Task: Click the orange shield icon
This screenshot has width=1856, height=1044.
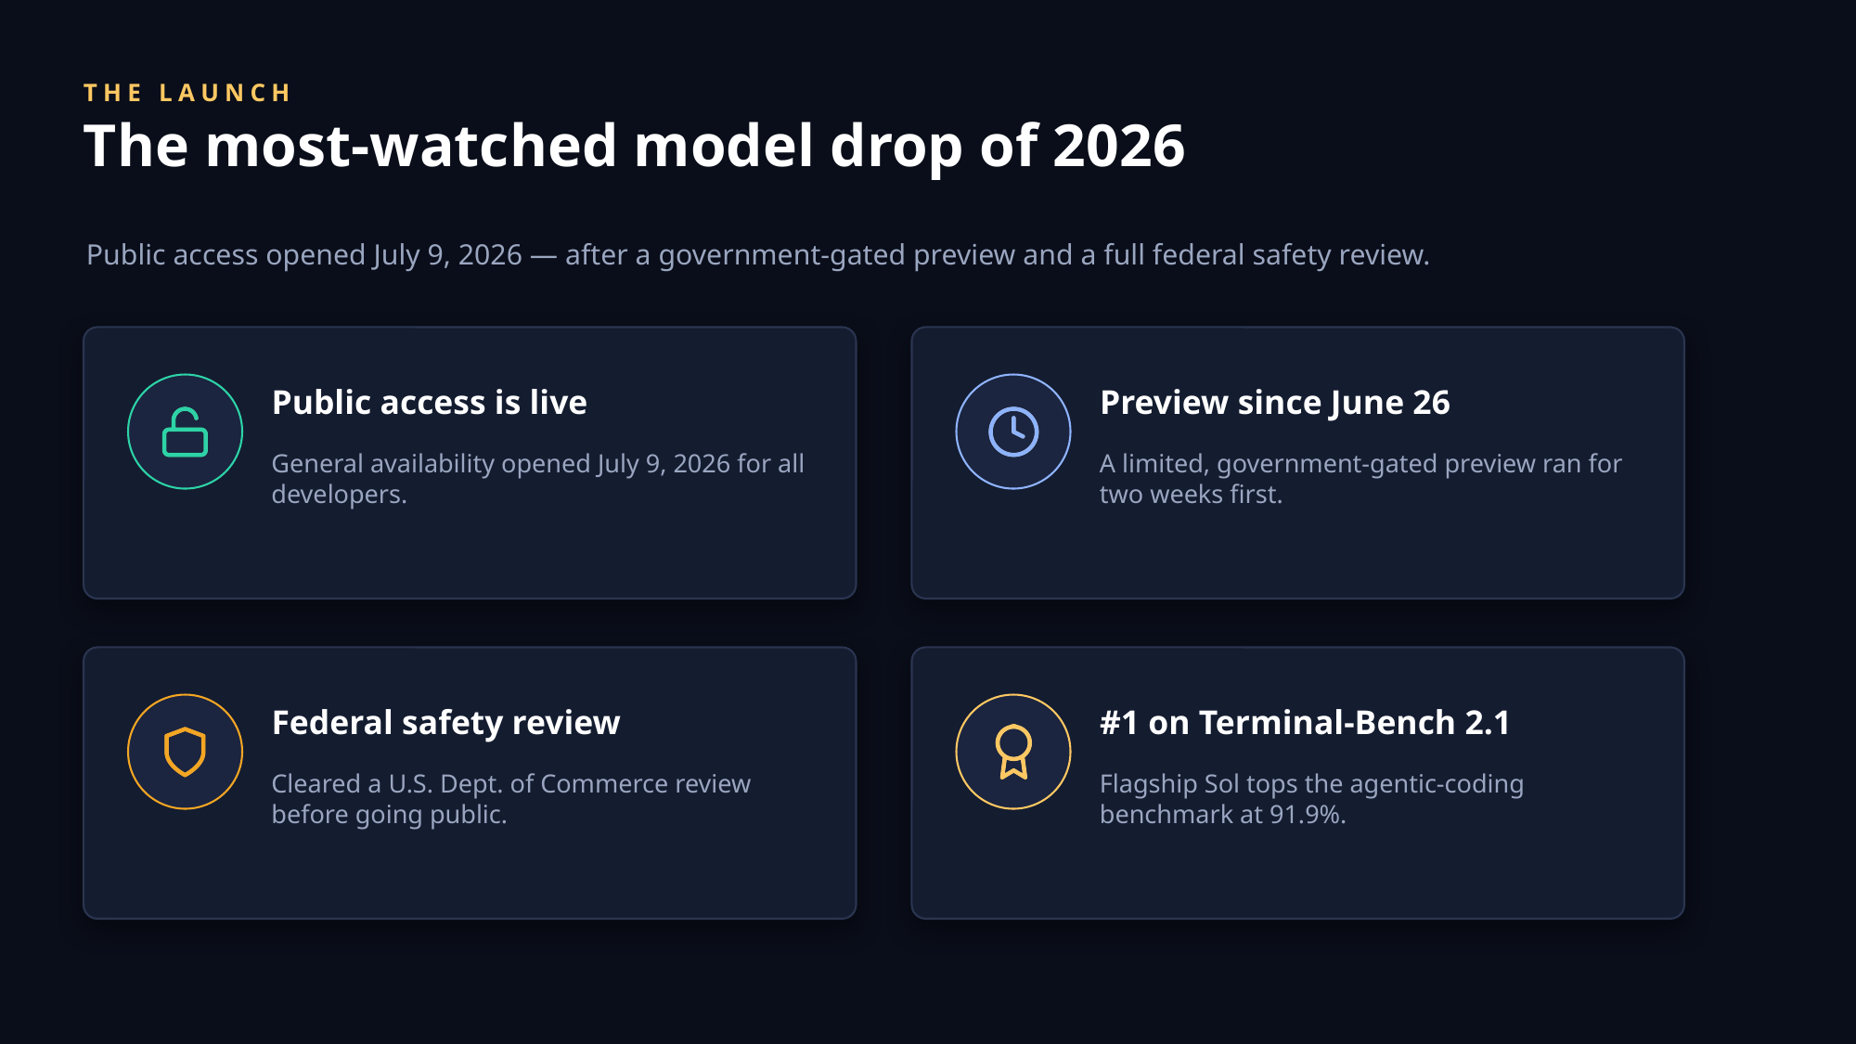Action: tap(185, 752)
